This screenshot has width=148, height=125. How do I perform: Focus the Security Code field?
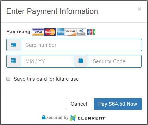pyautogui.click(x=115, y=61)
